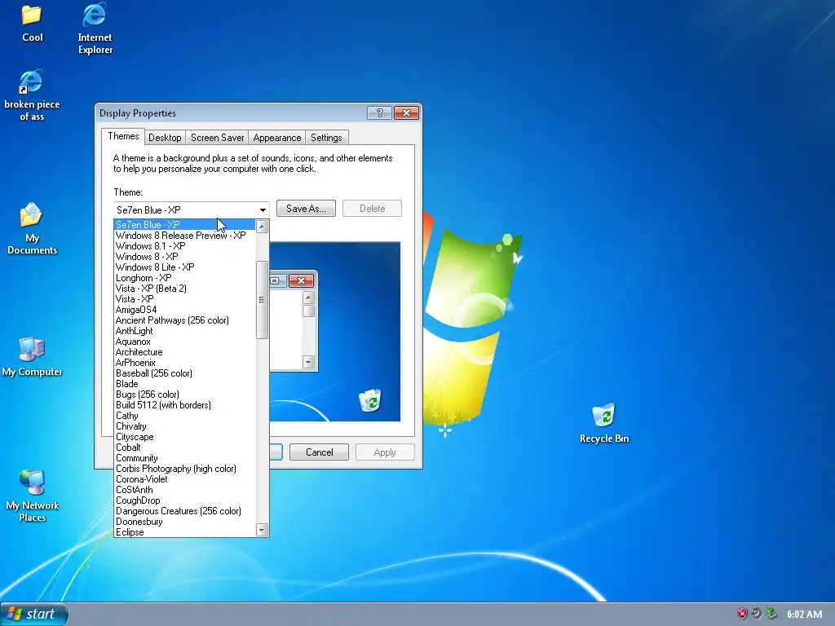
Task: Choose the Windows 8 - XP theme
Action: click(x=185, y=257)
